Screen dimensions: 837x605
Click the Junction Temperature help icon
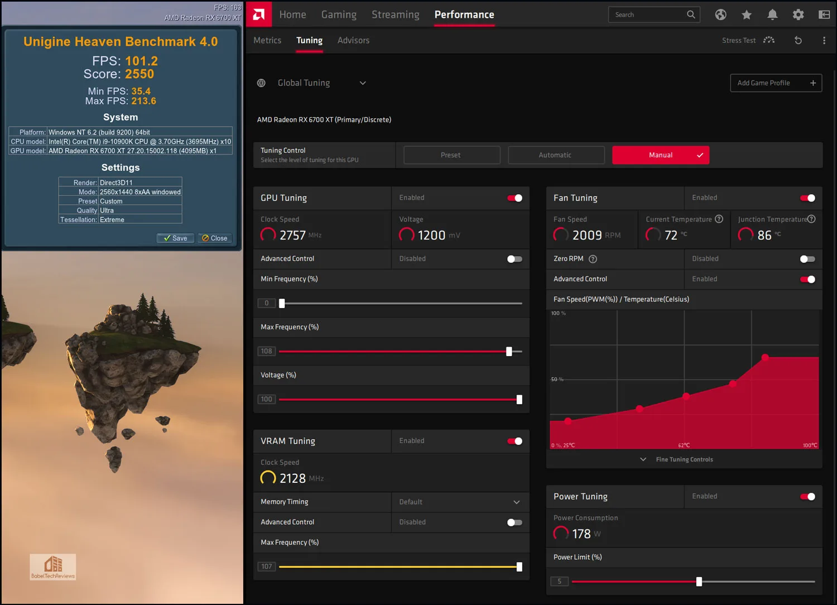[x=812, y=219]
